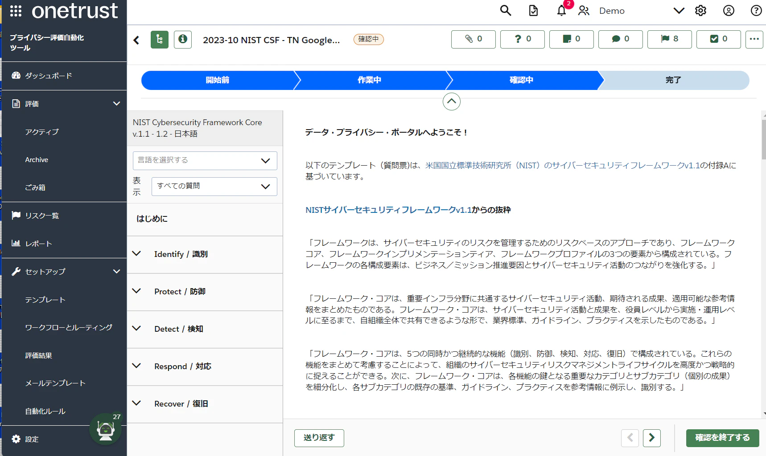Select the 完了 workflow stage
766x456 pixels.
point(673,80)
